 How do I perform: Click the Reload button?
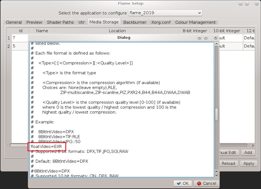pyautogui.click(x=229, y=163)
